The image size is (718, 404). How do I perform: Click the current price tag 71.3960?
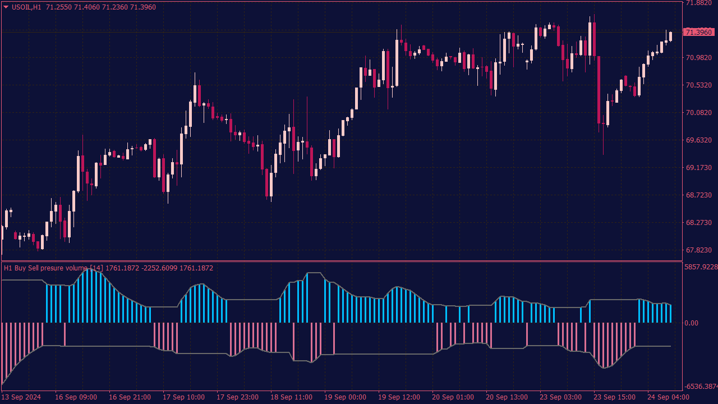pos(698,33)
